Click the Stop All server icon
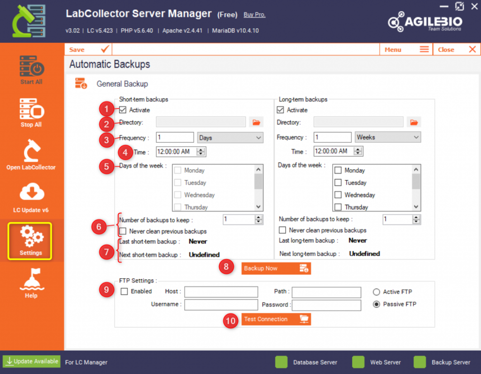This screenshot has height=374, width=481. 31,109
